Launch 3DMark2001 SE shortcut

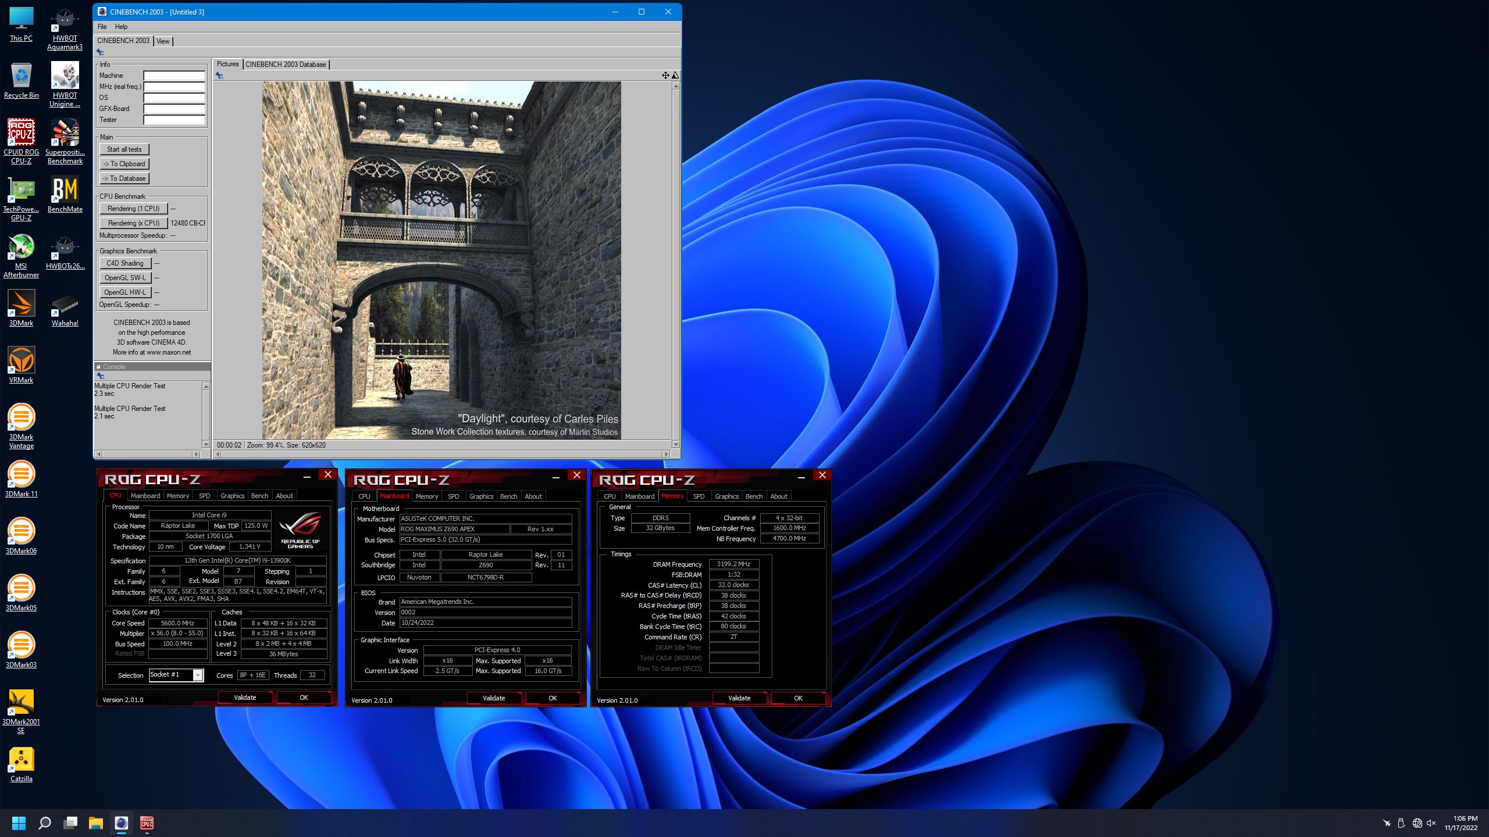(21, 711)
